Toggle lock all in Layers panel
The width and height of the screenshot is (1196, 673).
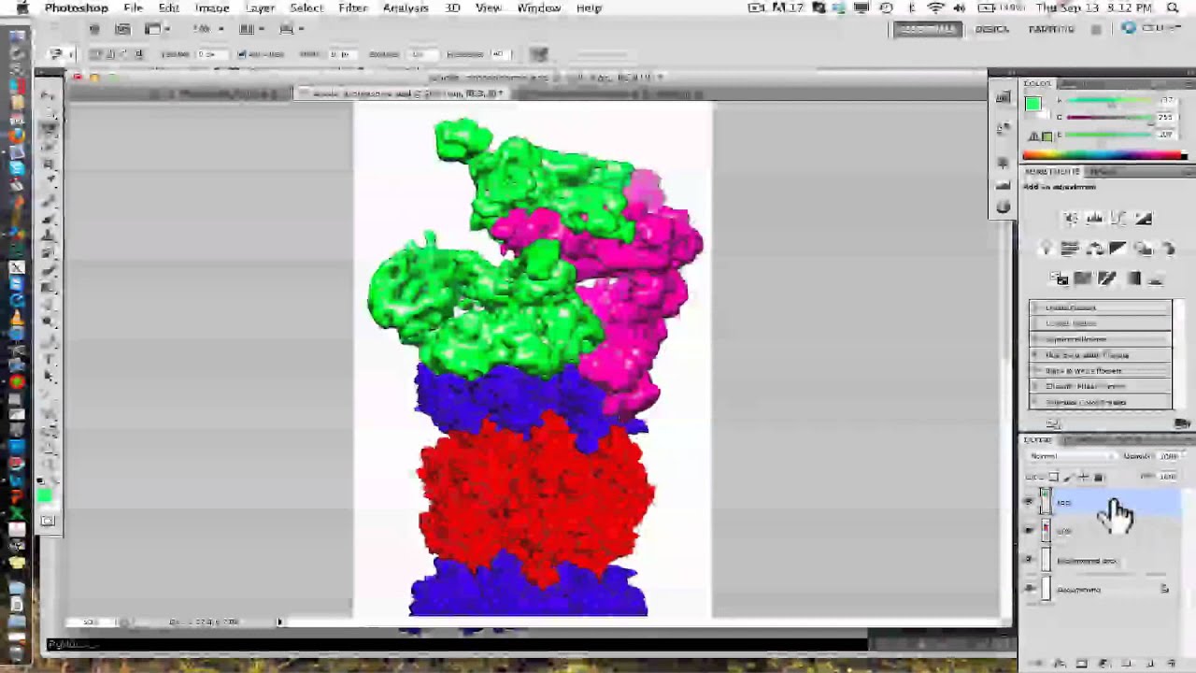pos(1099,477)
